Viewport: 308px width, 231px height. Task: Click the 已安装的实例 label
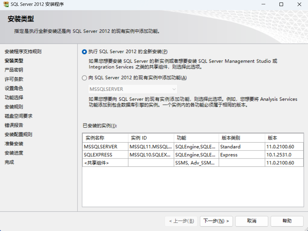(100, 126)
